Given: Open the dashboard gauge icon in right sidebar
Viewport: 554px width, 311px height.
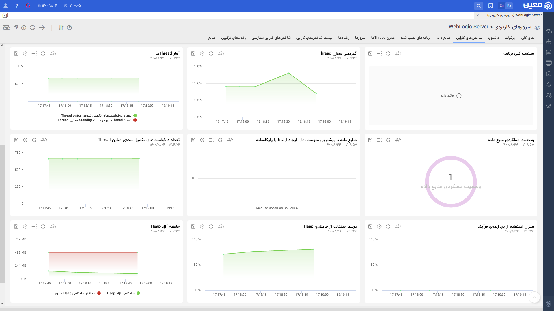Looking at the screenshot, I should [x=549, y=31].
